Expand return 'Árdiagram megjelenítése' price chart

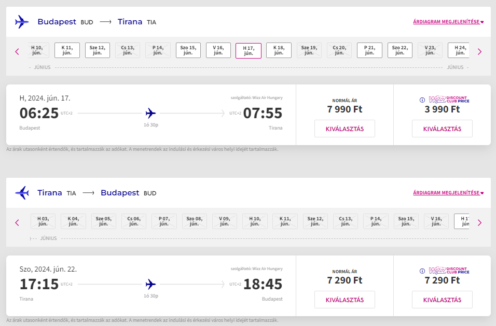pos(448,193)
